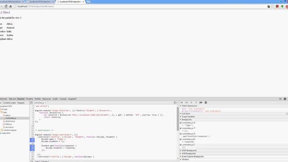Switch to the Network panel tab

click(12, 99)
